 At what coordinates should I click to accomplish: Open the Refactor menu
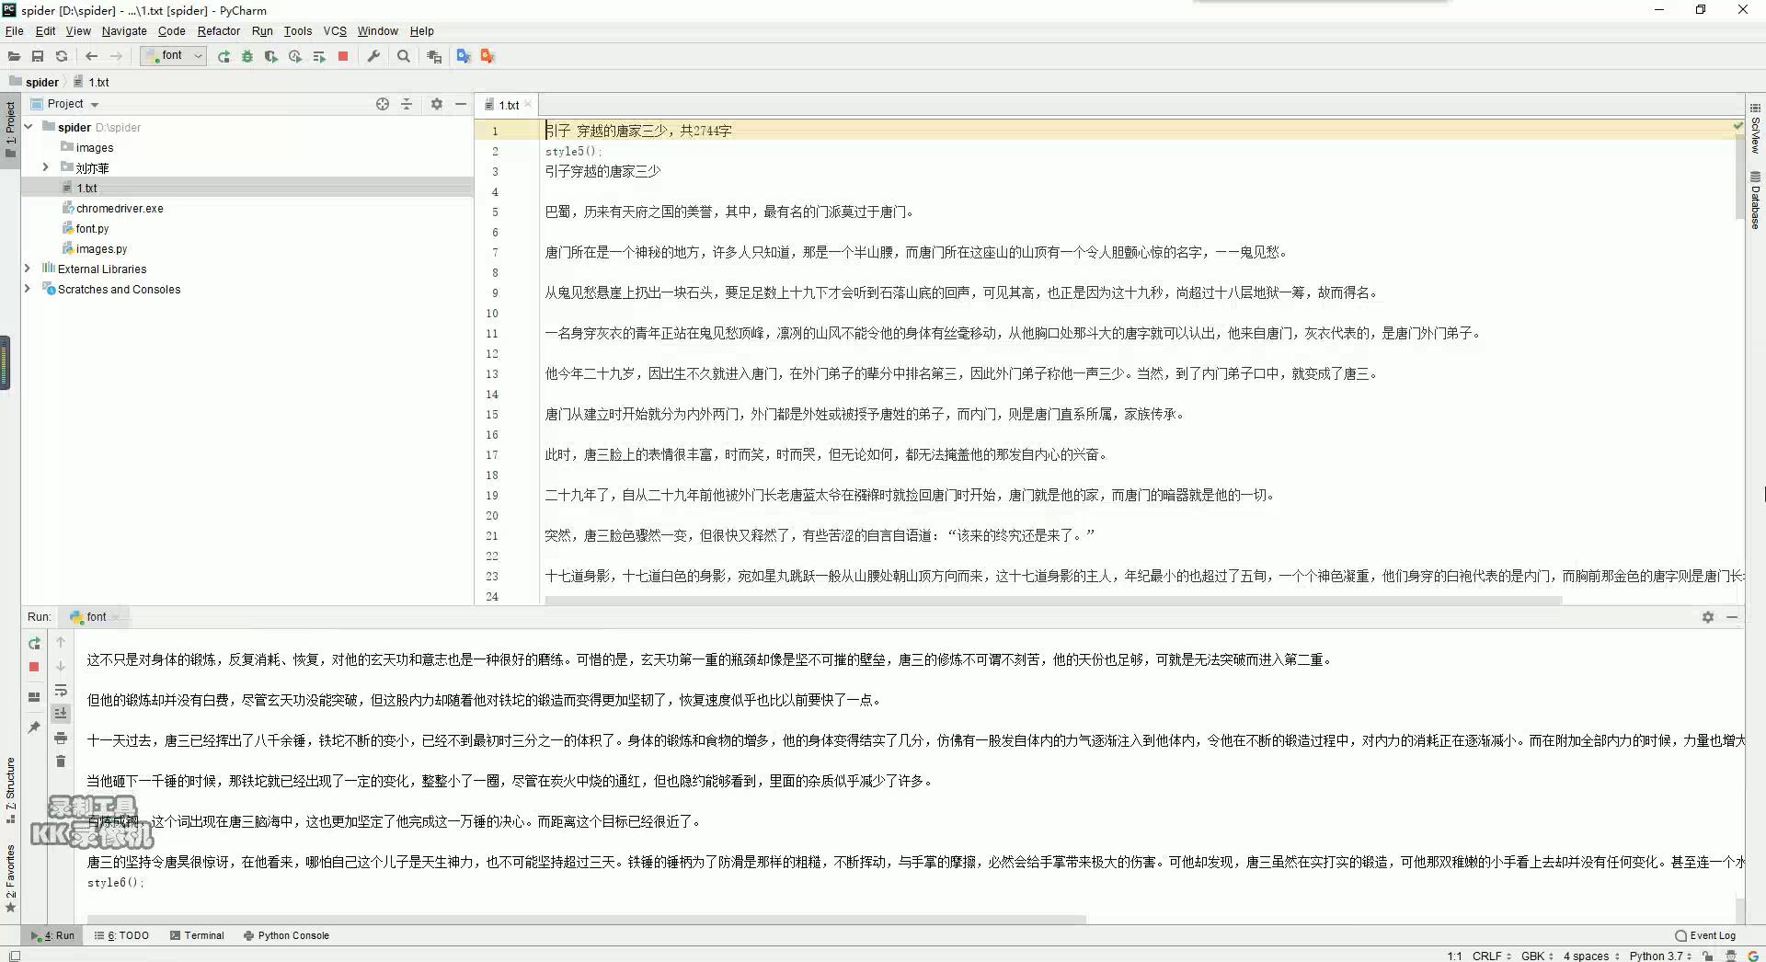point(219,30)
